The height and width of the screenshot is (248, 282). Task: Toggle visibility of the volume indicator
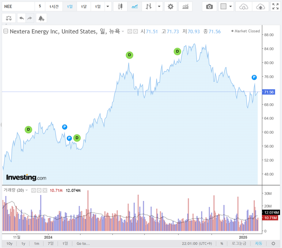[x=33, y=190]
